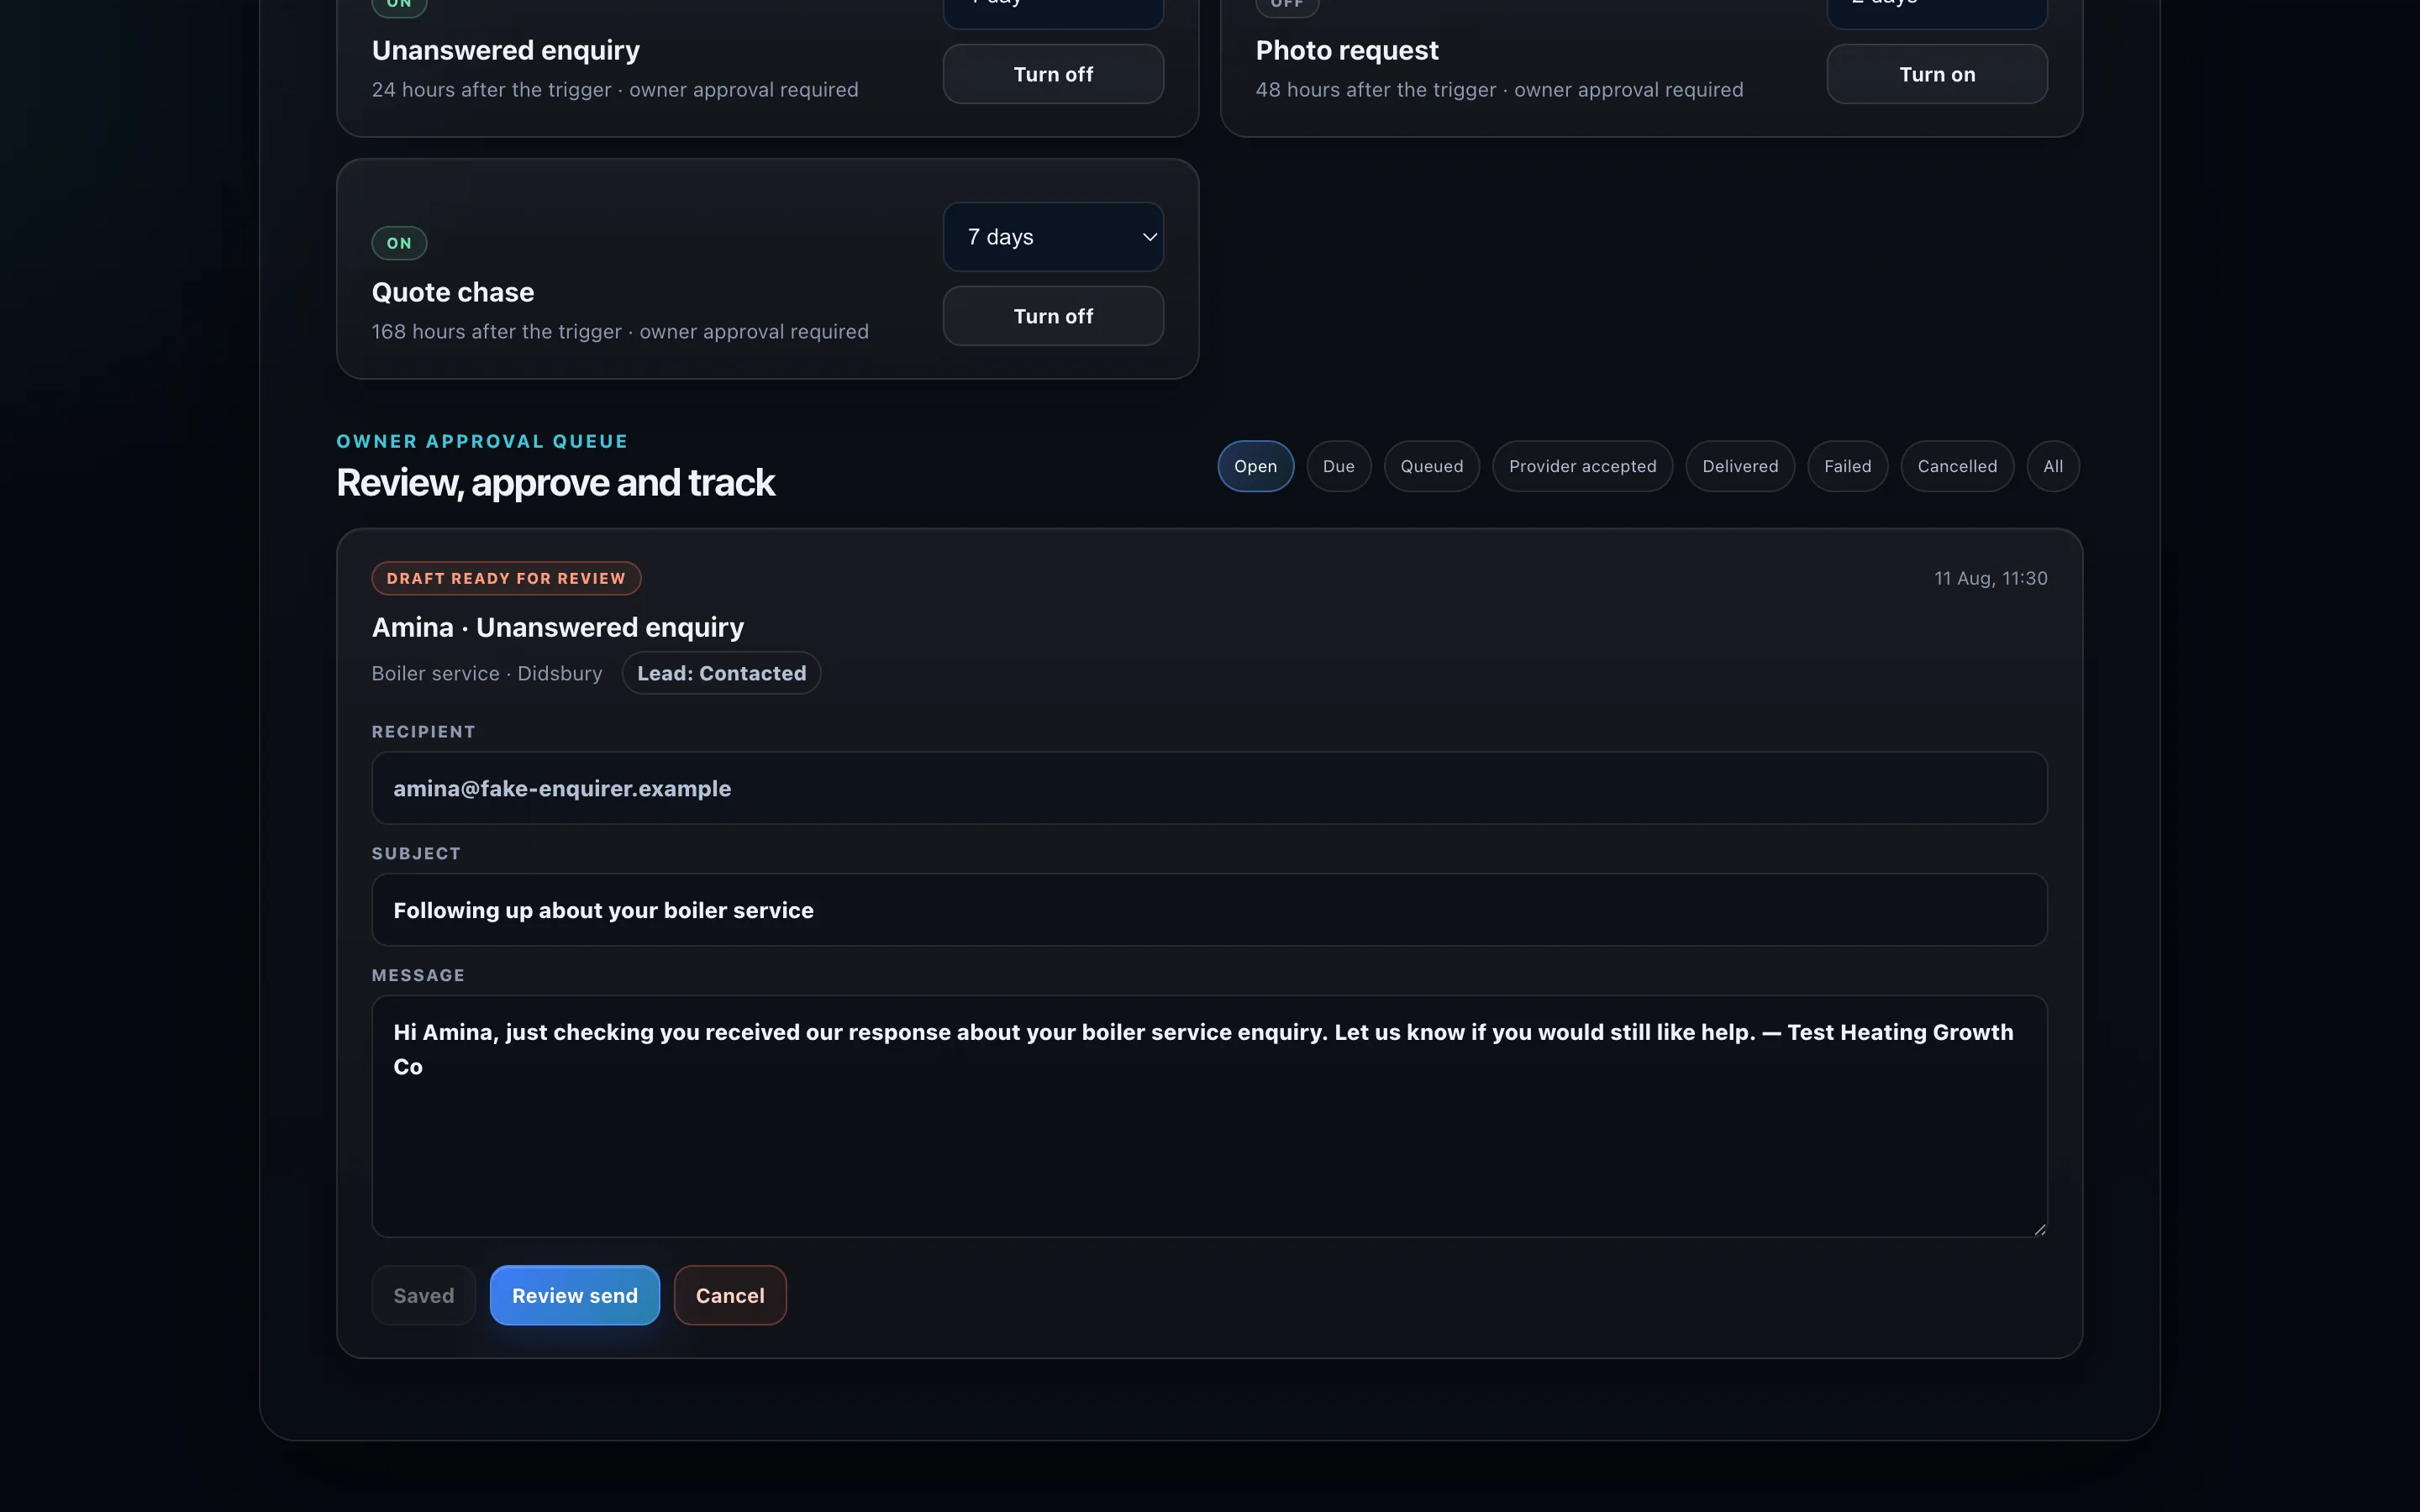Switch to the Due filter tab
2420x1512 pixels.
tap(1338, 466)
